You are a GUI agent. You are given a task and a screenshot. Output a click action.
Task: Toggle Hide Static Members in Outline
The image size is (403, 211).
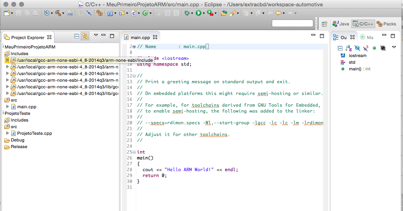pyautogui.click(x=366, y=48)
